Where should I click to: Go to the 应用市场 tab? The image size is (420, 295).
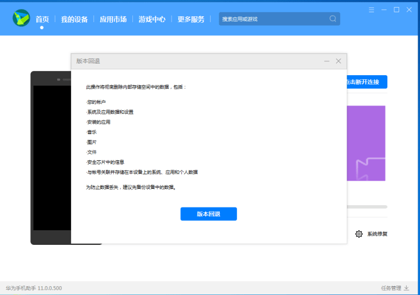(x=113, y=19)
